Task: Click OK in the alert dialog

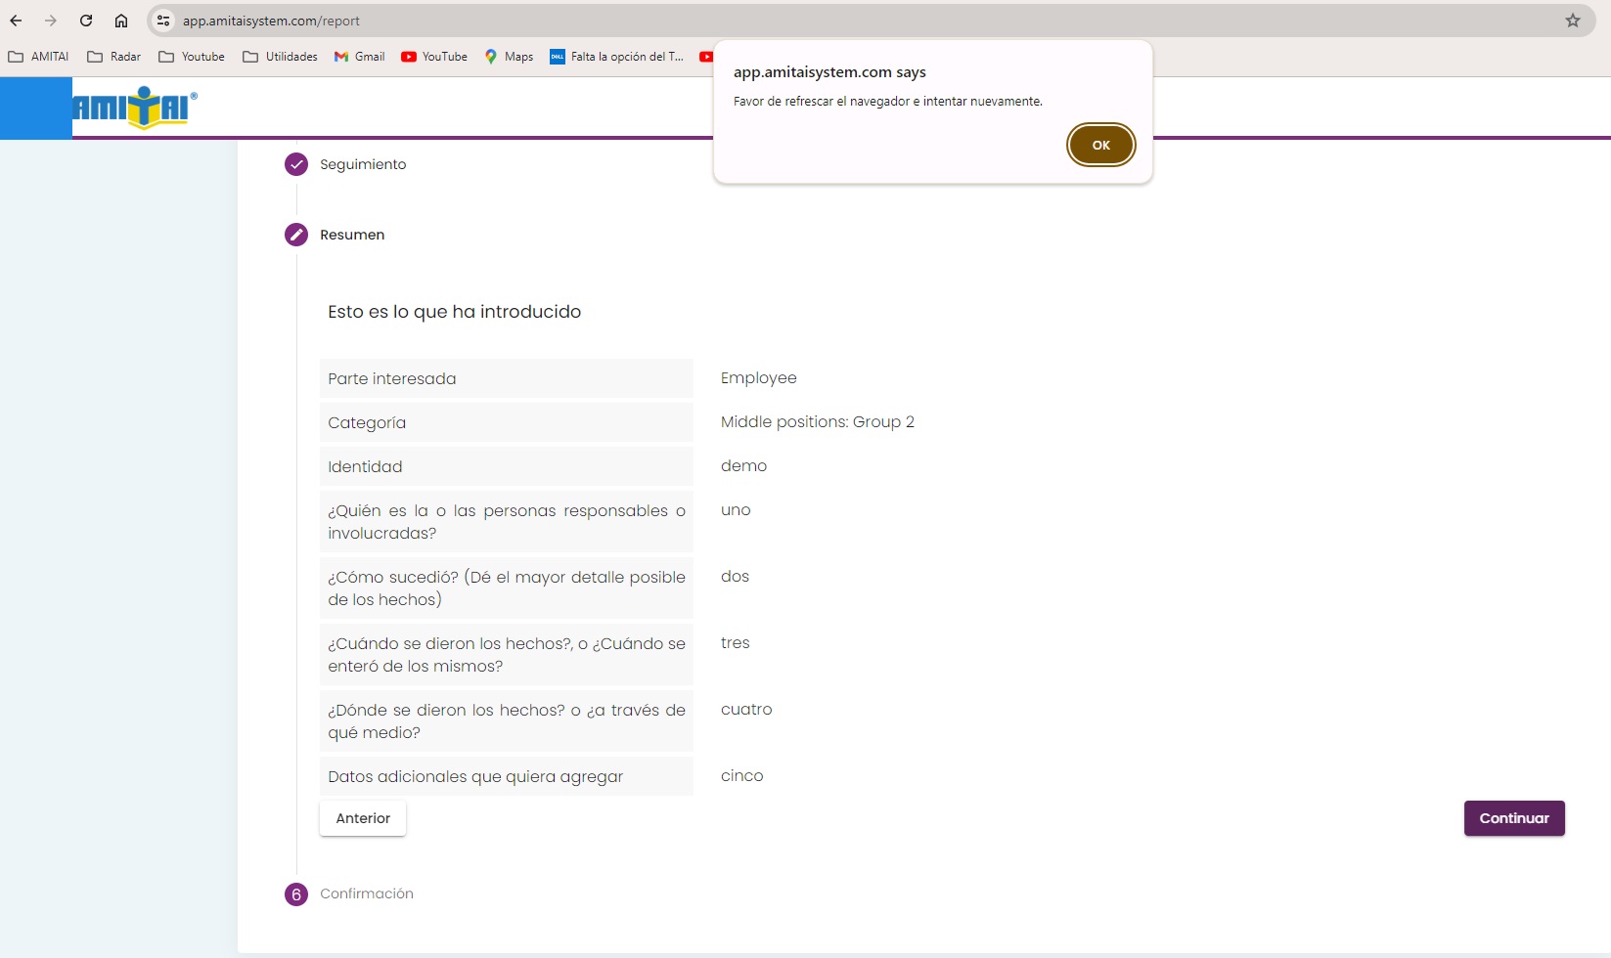Action: tap(1100, 145)
